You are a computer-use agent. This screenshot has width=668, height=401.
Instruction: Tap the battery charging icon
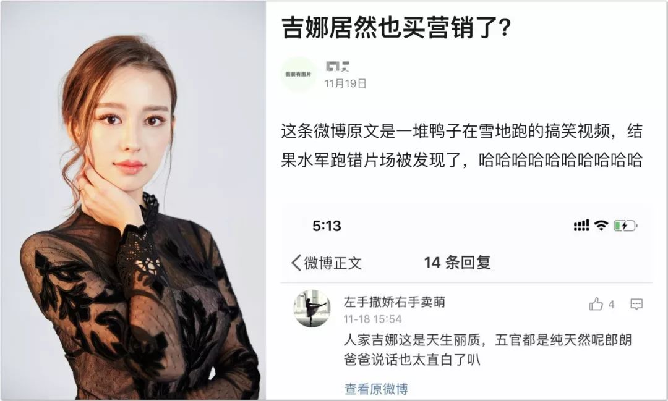(625, 226)
